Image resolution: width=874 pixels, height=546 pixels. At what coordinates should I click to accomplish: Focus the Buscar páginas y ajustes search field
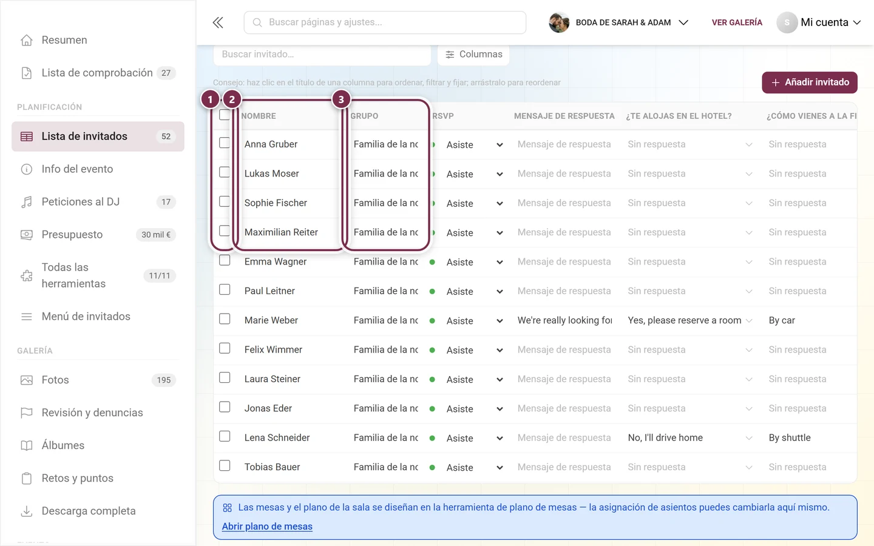(x=385, y=22)
